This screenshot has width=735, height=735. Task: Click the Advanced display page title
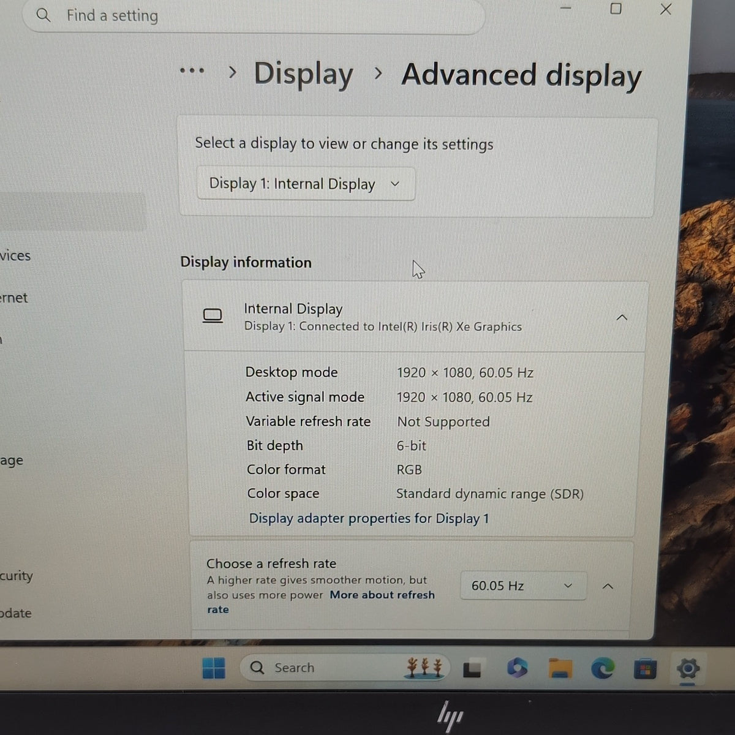(x=521, y=76)
